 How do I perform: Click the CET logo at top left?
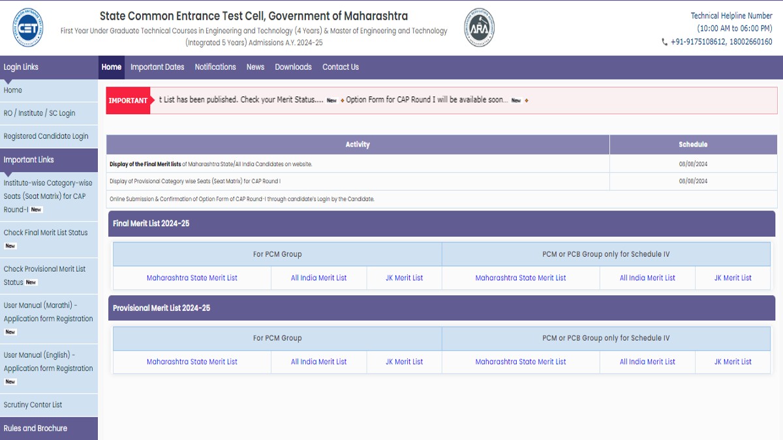[27, 28]
